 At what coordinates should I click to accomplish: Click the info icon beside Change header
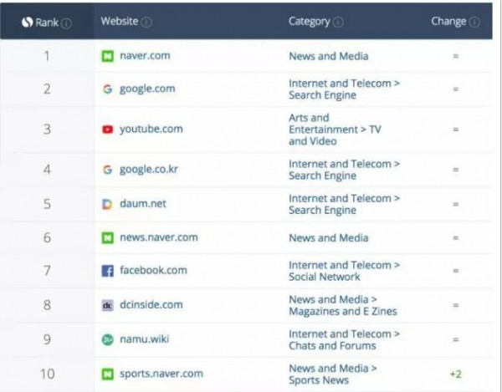474,22
